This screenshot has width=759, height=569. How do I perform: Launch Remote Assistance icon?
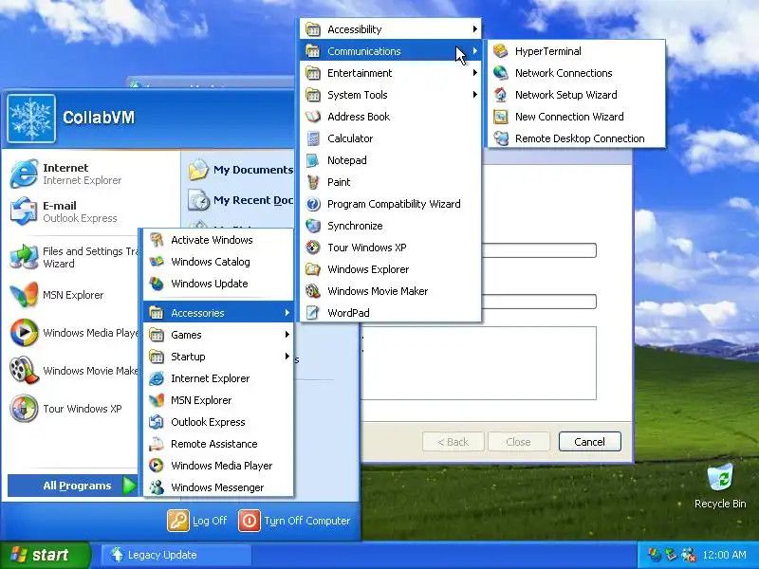coord(157,444)
